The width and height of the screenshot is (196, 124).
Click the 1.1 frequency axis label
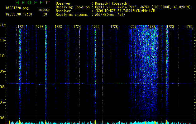point(2,40)
